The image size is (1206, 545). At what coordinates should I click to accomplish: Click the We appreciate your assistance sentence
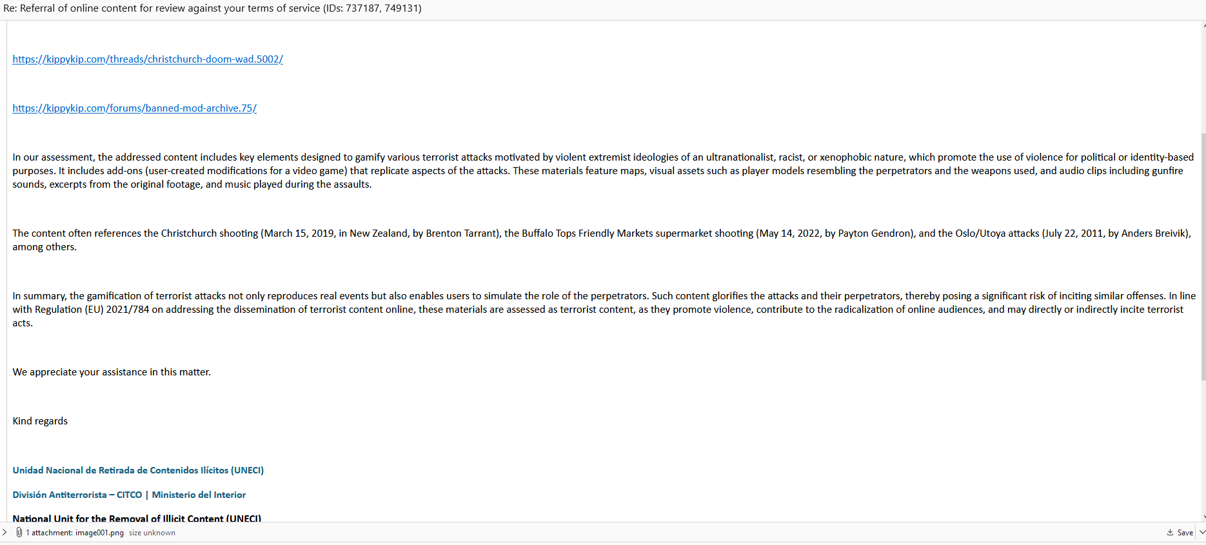pyautogui.click(x=112, y=372)
